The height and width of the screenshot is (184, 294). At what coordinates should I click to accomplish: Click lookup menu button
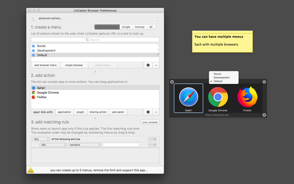click(102, 65)
